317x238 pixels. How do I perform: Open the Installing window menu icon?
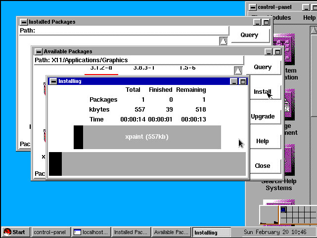[53, 81]
